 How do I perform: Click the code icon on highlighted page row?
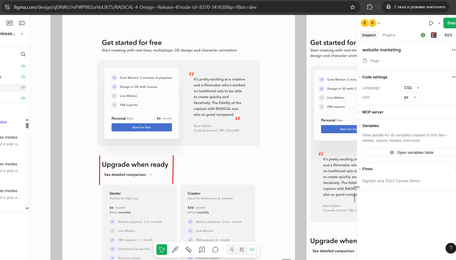tap(23, 87)
